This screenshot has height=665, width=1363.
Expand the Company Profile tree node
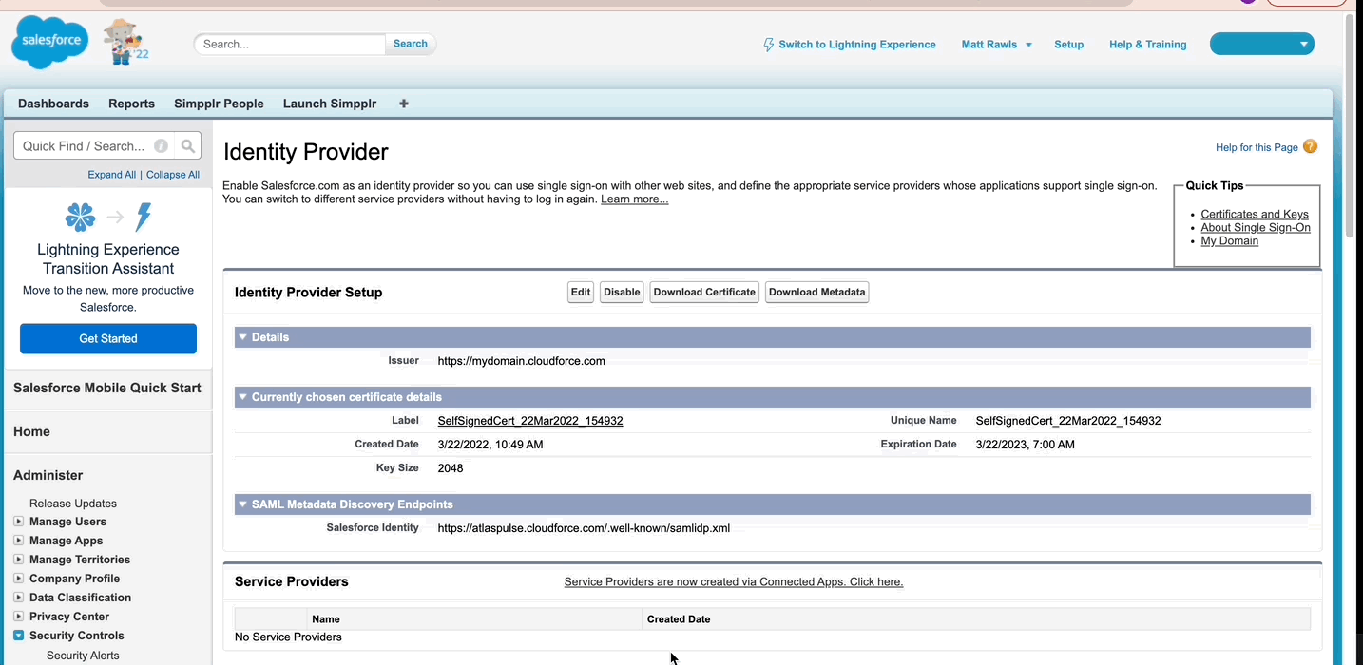pyautogui.click(x=19, y=579)
